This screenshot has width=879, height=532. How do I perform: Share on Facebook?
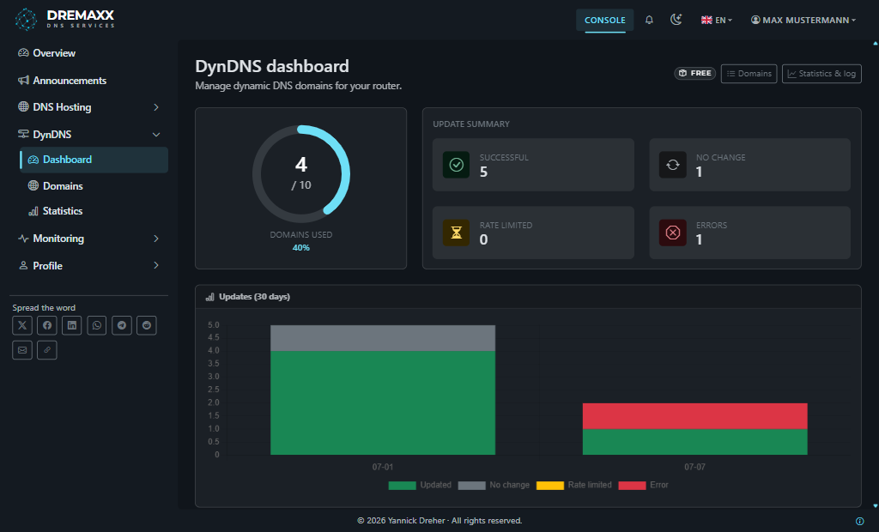point(47,326)
